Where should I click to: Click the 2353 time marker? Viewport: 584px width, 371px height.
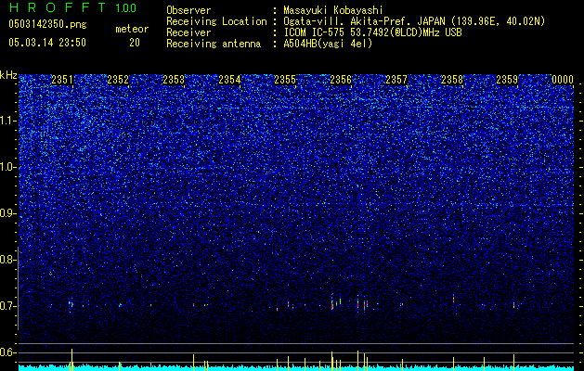[174, 80]
